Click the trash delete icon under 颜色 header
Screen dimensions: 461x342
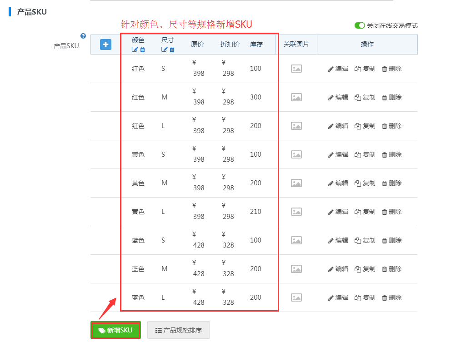[142, 49]
